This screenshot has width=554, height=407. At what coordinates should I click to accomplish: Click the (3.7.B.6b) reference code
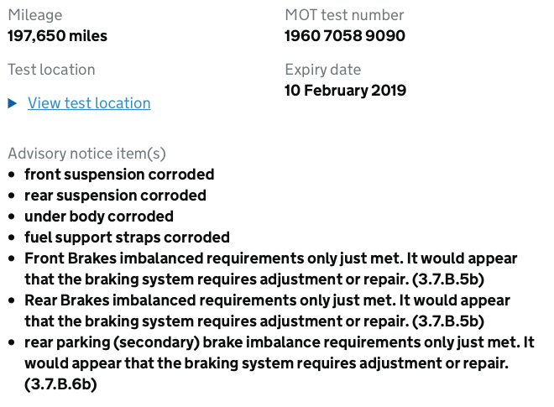pos(60,384)
